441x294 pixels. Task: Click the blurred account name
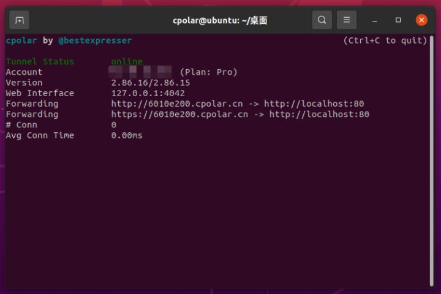tap(140, 72)
